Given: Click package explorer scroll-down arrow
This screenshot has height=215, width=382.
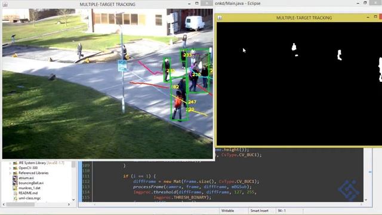Looking at the screenshot, I should pyautogui.click(x=73, y=199).
